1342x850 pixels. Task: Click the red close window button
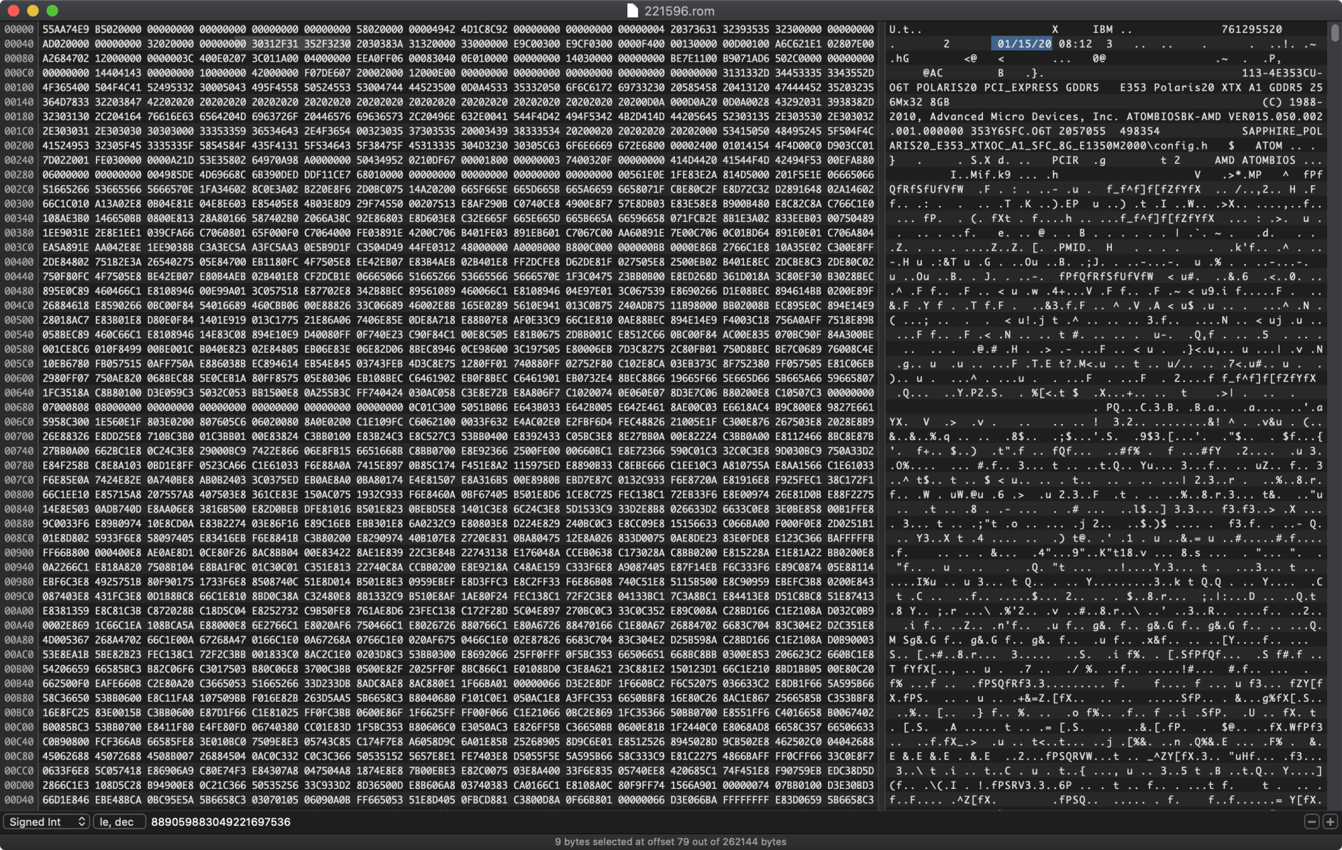point(13,11)
